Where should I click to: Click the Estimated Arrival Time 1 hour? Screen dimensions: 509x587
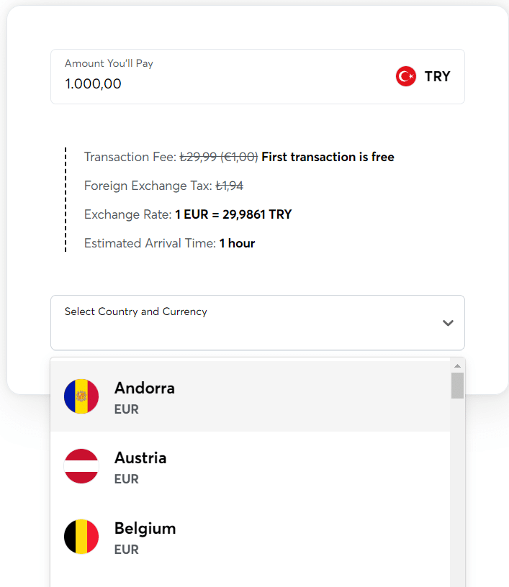click(237, 243)
